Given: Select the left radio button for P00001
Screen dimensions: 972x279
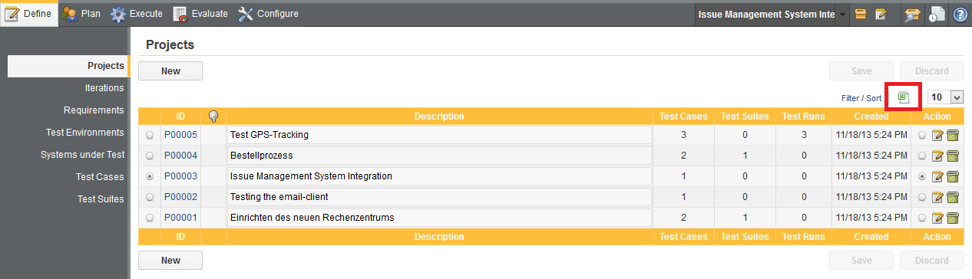Looking at the screenshot, I should tap(150, 218).
